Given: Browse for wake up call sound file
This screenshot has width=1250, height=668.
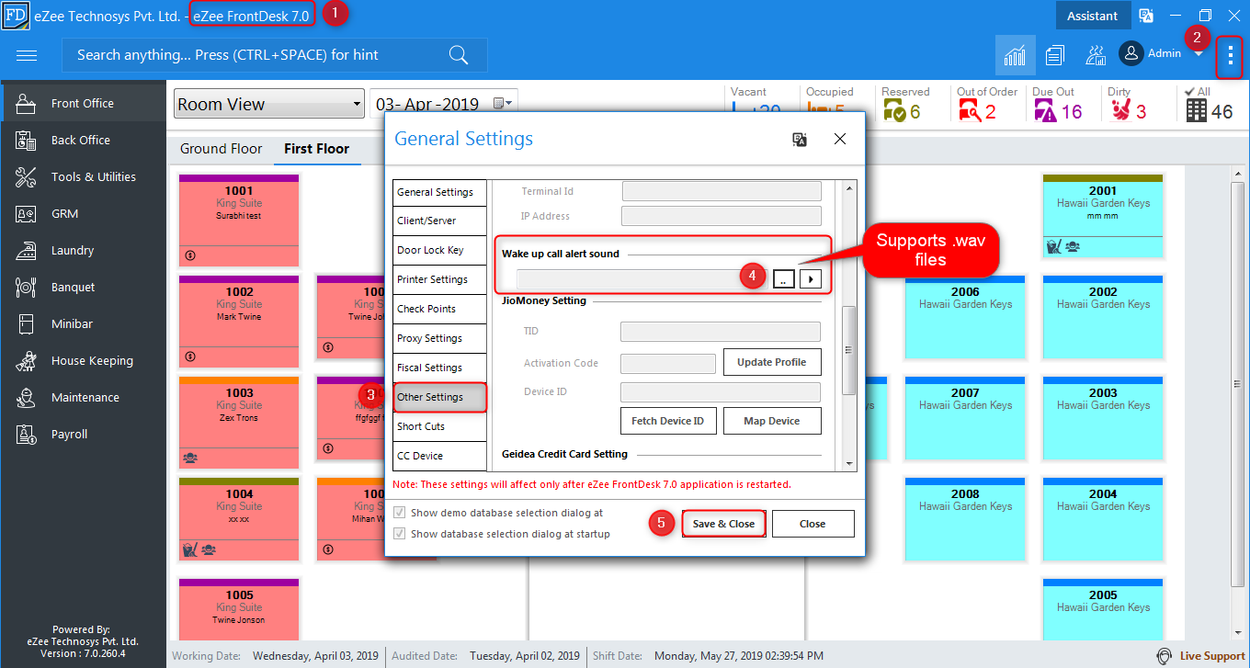Looking at the screenshot, I should click(x=783, y=279).
